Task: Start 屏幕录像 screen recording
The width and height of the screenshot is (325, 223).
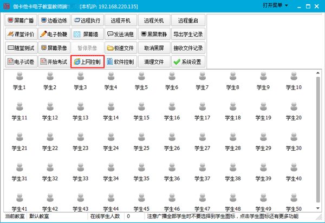Action: (54, 48)
